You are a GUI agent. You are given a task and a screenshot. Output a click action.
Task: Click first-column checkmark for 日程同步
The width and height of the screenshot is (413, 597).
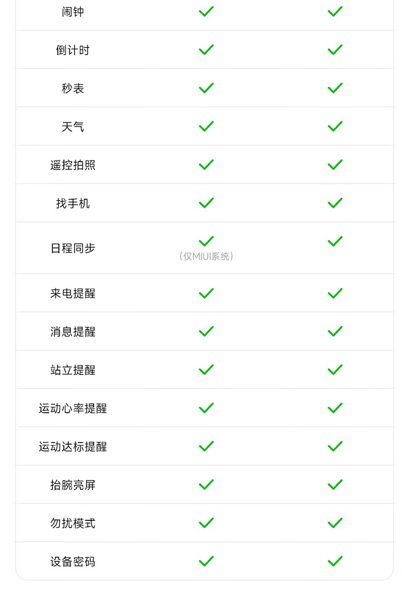pyautogui.click(x=206, y=241)
